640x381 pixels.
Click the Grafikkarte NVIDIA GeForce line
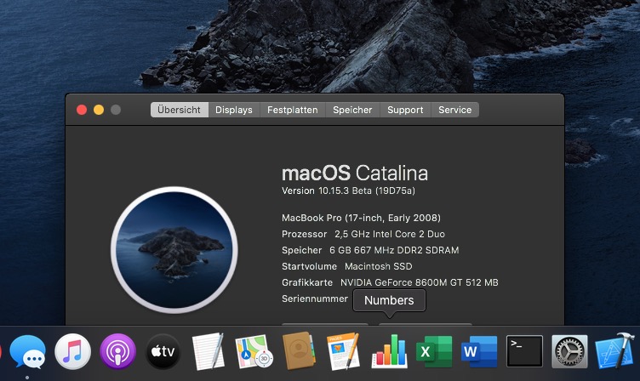pos(390,282)
